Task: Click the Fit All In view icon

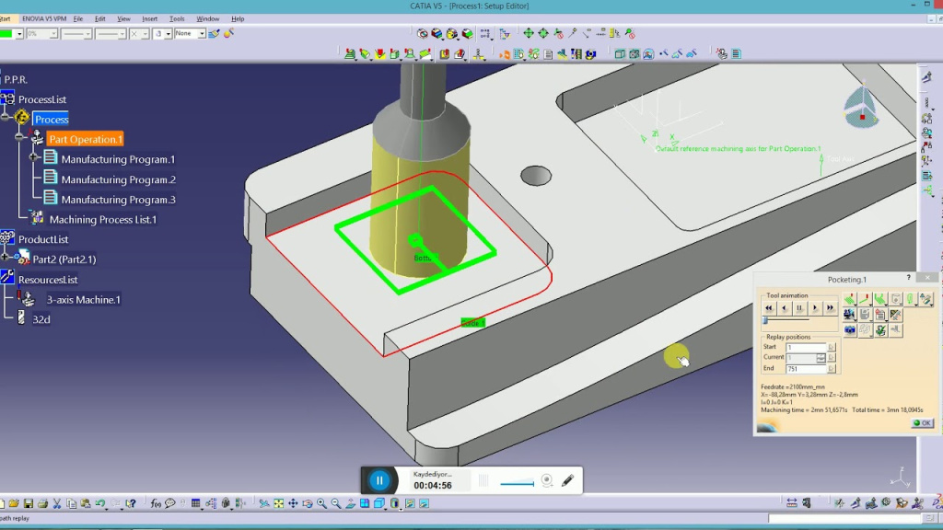Action: coord(279,503)
